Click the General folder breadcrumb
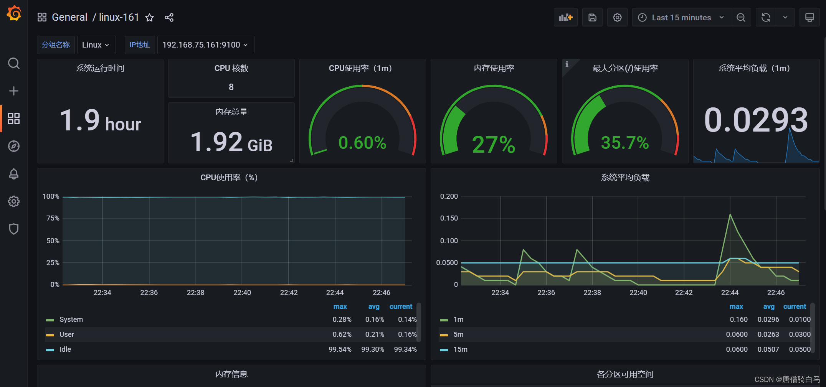This screenshot has height=387, width=826. 69,17
